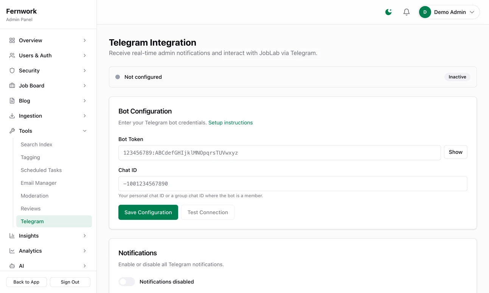Image resolution: width=489 pixels, height=293 pixels.
Task: Click the Demo Admin avatar circle
Action: coord(425,12)
